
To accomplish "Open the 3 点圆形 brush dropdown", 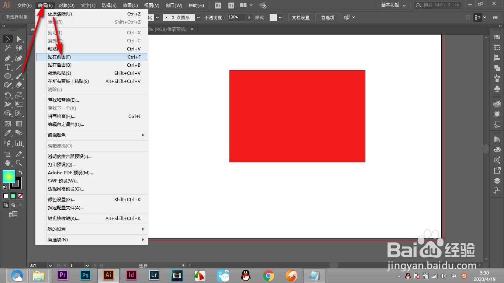I will [198, 17].
